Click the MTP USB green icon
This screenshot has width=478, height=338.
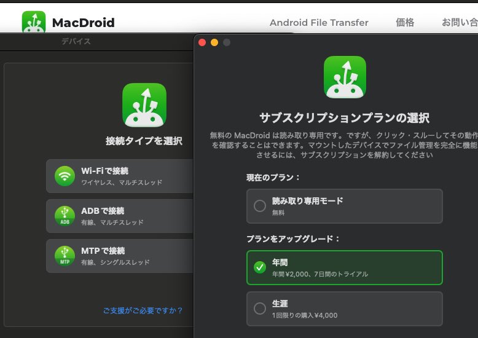coord(65,256)
